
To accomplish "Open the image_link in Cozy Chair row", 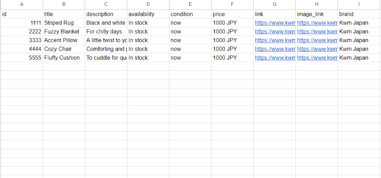I will pyautogui.click(x=317, y=49).
